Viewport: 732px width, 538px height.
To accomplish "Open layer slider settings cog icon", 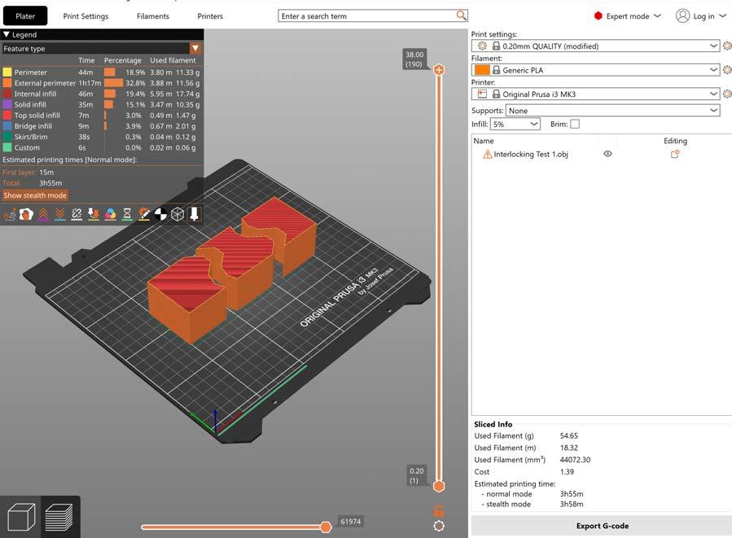I will 439,526.
